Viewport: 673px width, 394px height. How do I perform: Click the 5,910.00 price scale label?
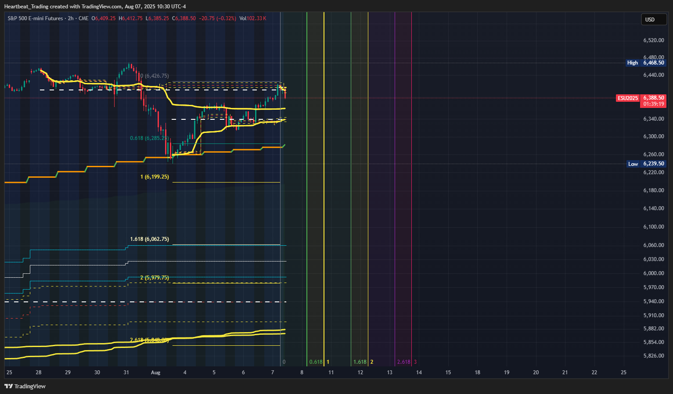click(x=654, y=315)
